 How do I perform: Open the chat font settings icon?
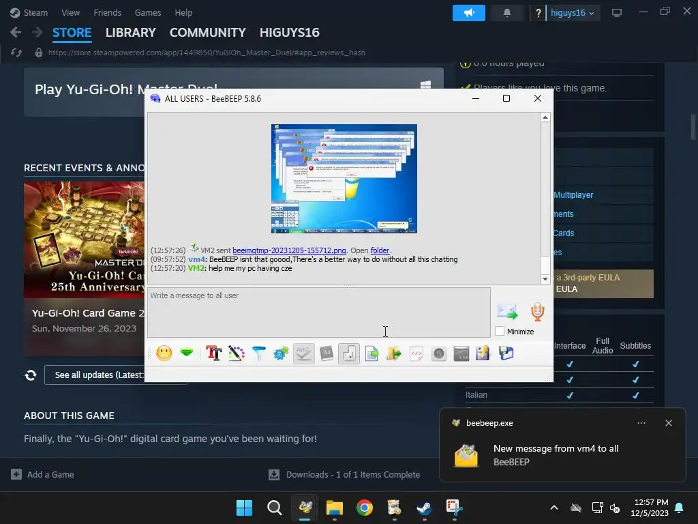(x=213, y=353)
